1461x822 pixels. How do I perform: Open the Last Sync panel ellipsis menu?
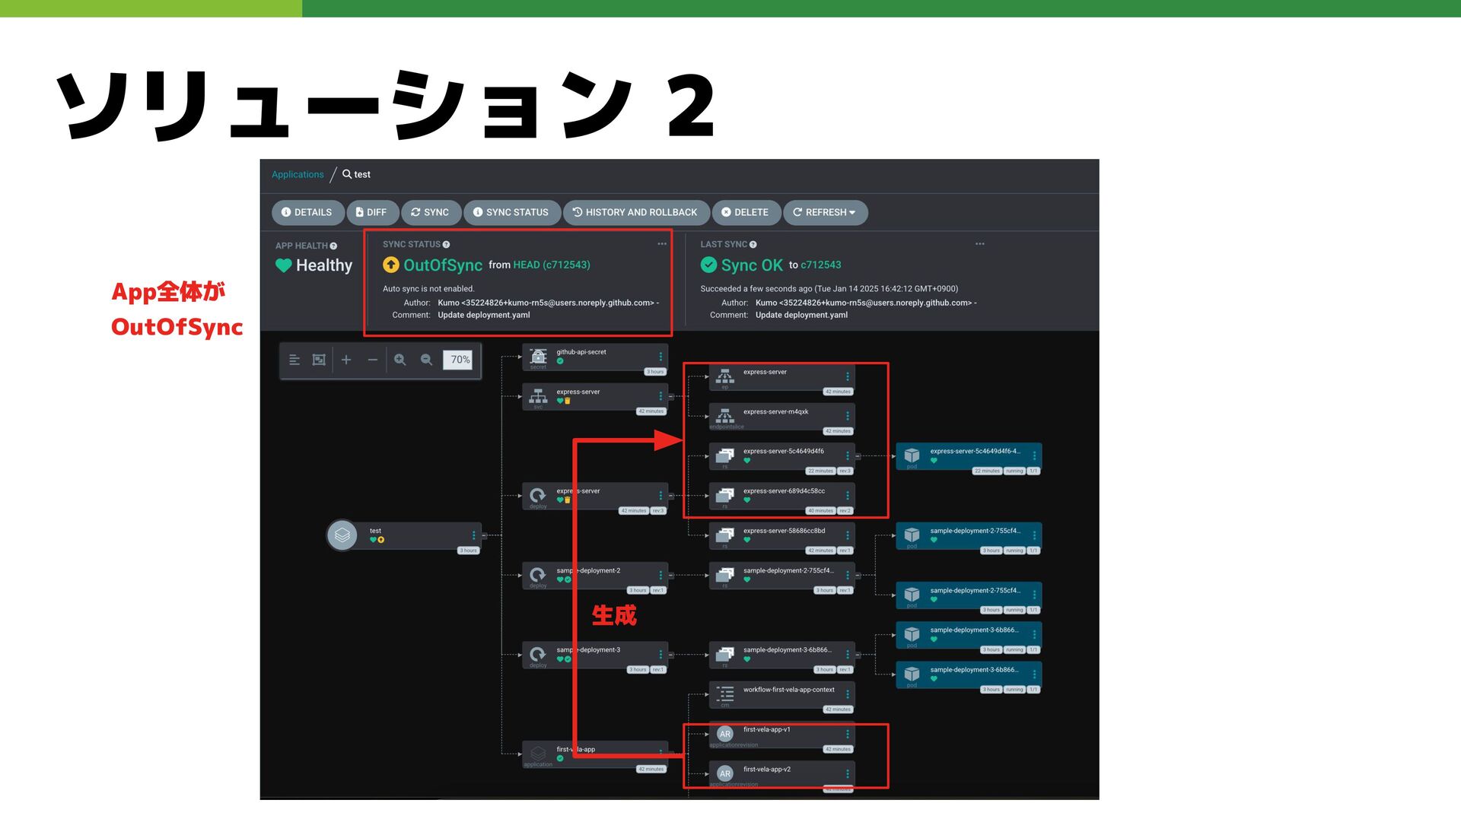(980, 244)
